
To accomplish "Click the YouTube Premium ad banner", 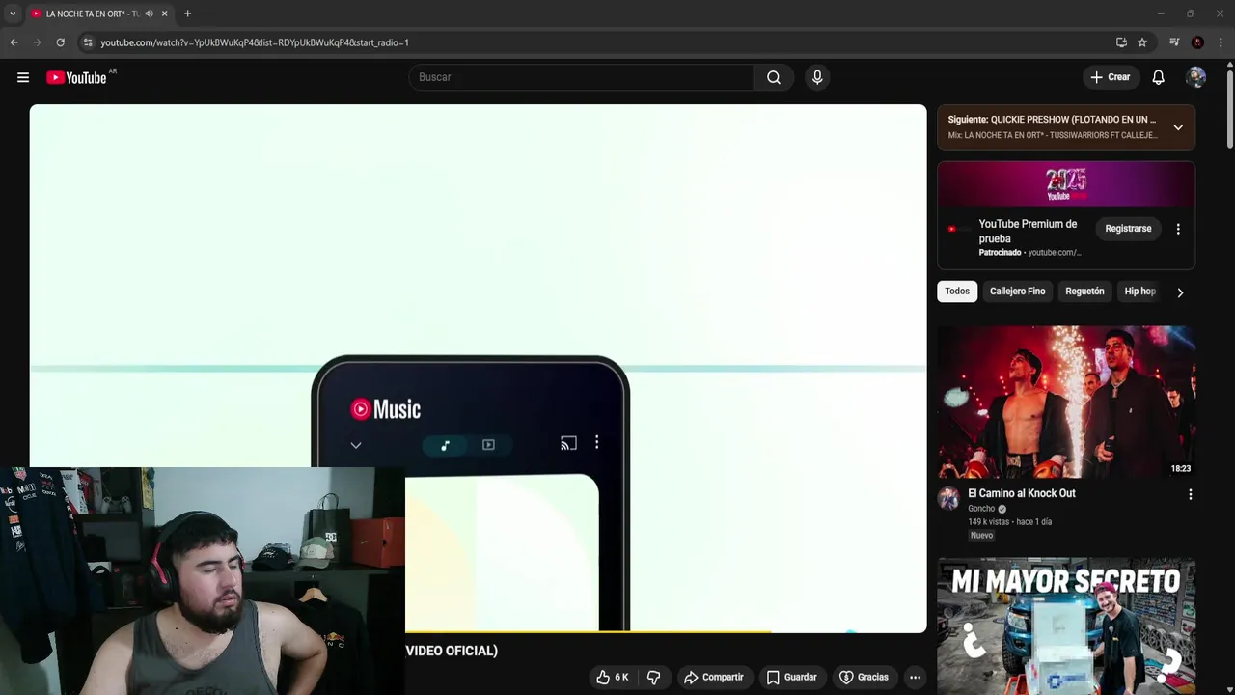I will pyautogui.click(x=1066, y=183).
